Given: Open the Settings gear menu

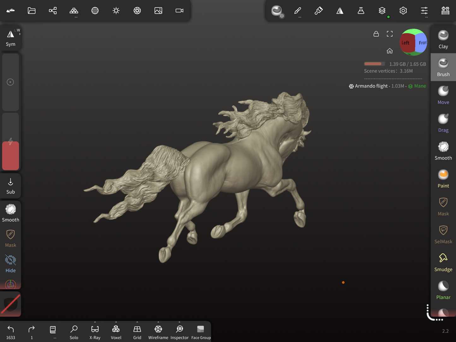Looking at the screenshot, I should [x=403, y=11].
